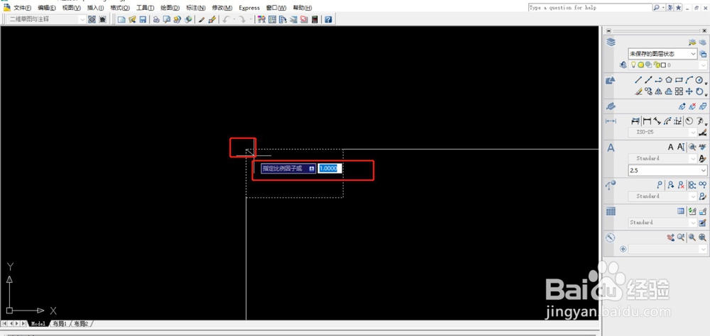Click the Pan hand icon
Image resolution: width=710 pixels, height=336 pixels.
[671, 237]
